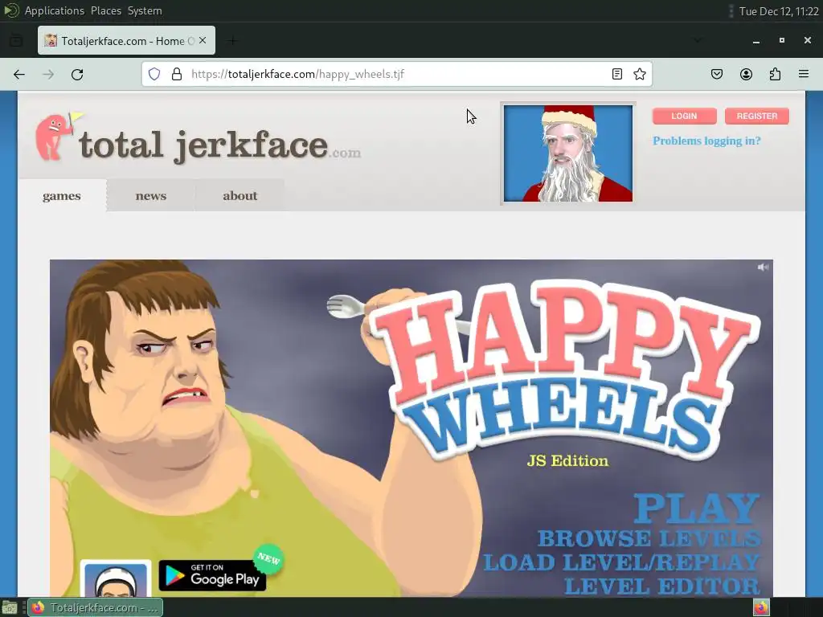The height and width of the screenshot is (617, 823).
Task: Switch to the news tab
Action: [151, 196]
